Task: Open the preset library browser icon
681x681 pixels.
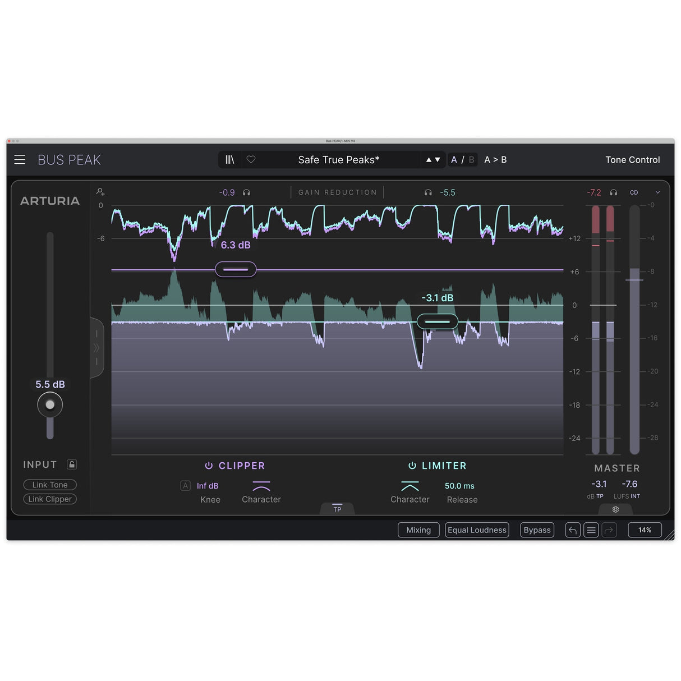Action: [x=229, y=159]
